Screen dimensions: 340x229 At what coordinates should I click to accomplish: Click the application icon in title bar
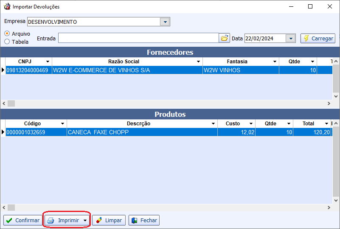[x=7, y=7]
